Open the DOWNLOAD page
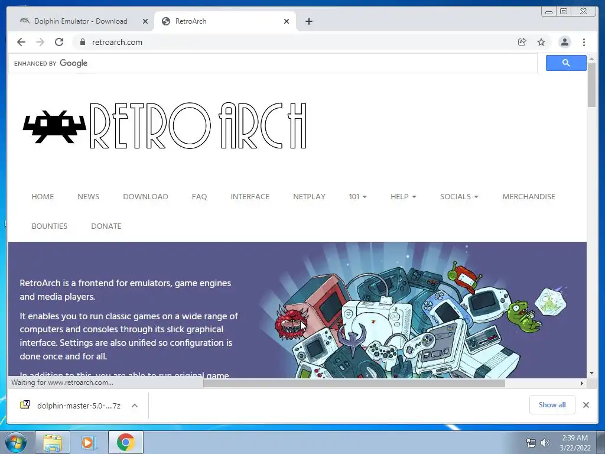Image resolution: width=605 pixels, height=454 pixels. (x=145, y=196)
